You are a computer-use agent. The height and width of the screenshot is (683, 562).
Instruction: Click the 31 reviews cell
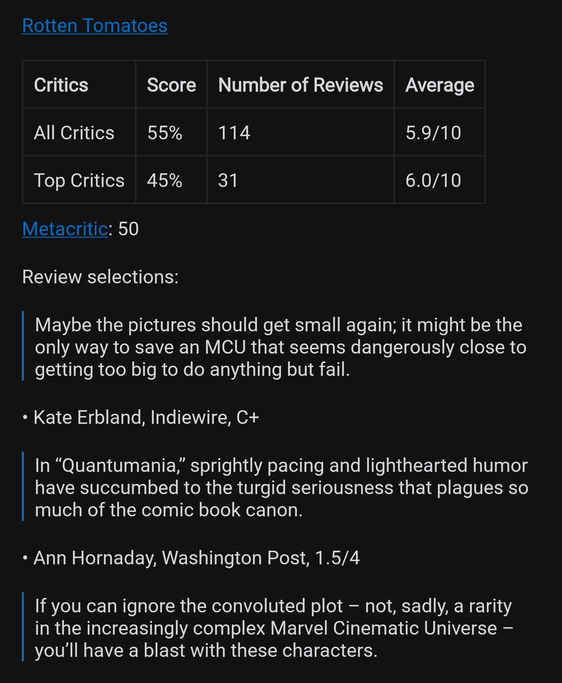228,180
